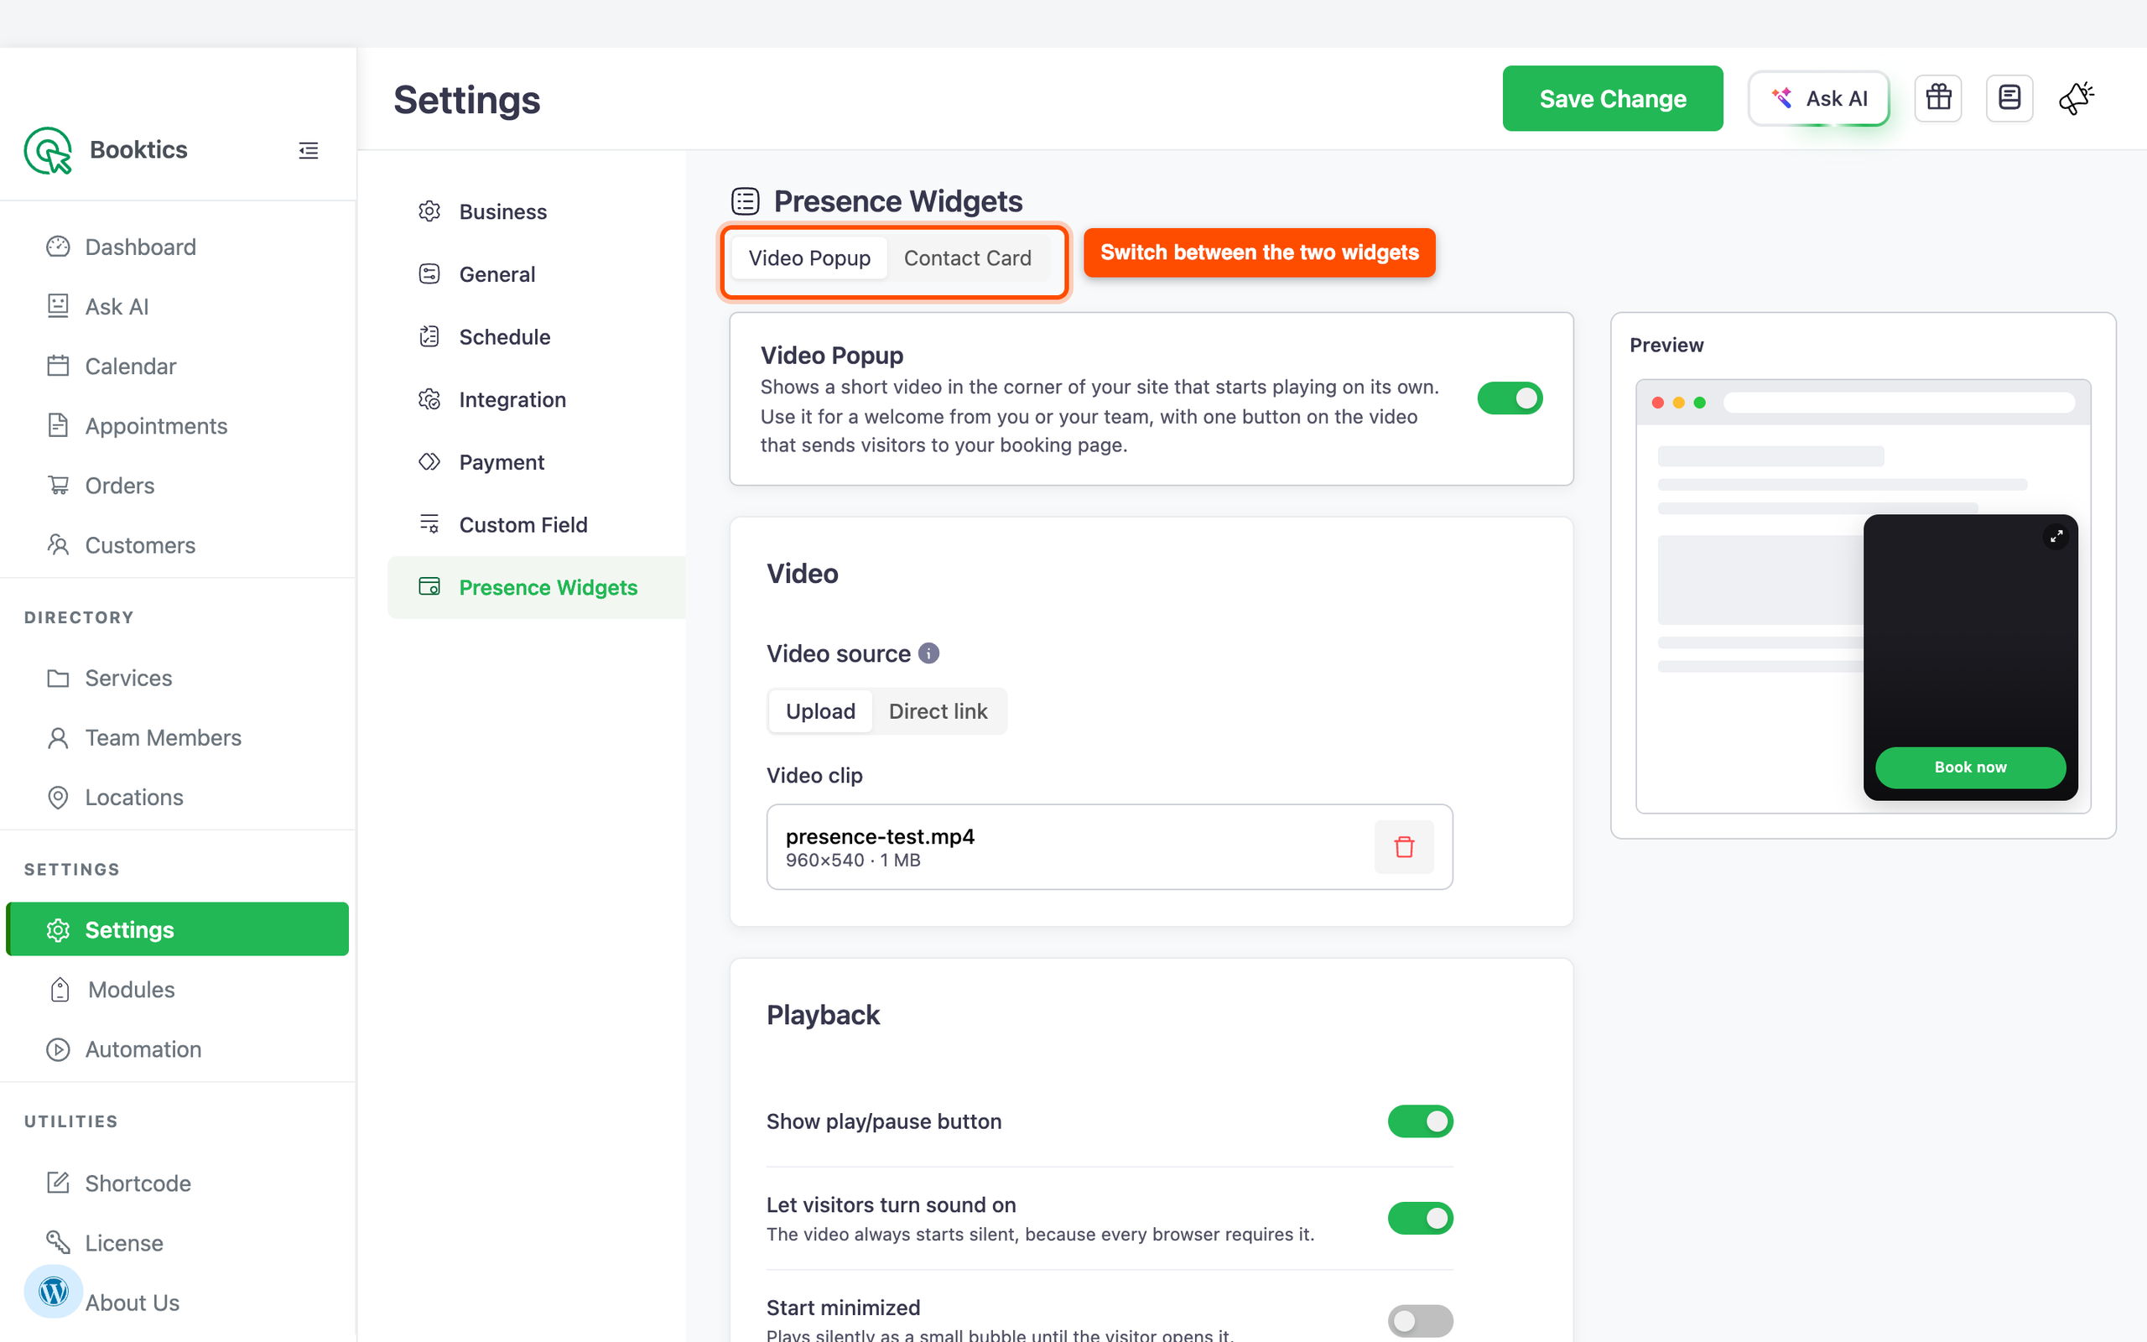2147x1342 pixels.
Task: Open Business settings section
Action: tap(537, 212)
